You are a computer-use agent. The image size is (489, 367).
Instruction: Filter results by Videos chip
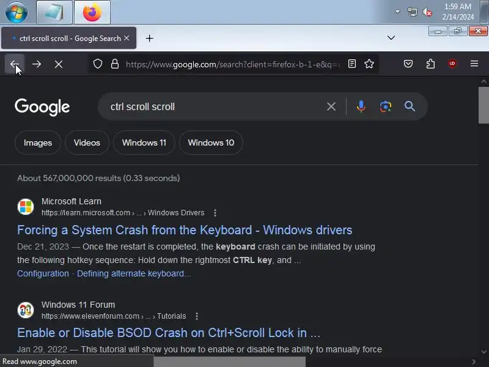(87, 143)
